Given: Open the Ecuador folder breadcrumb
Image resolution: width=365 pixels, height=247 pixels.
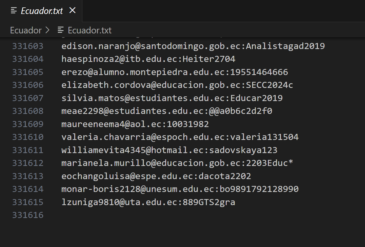Looking at the screenshot, I should pos(26,30).
